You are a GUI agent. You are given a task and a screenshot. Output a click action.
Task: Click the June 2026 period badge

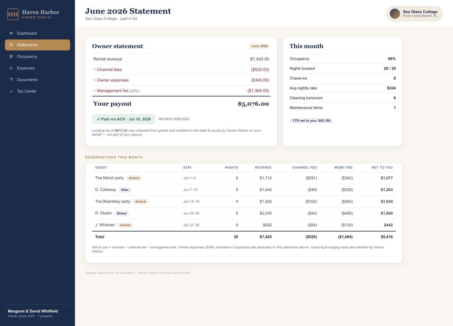(260, 46)
